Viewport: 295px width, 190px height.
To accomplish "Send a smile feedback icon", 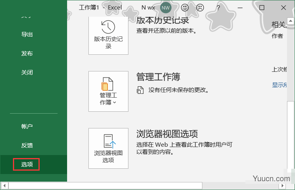I will pyautogui.click(x=185, y=8).
